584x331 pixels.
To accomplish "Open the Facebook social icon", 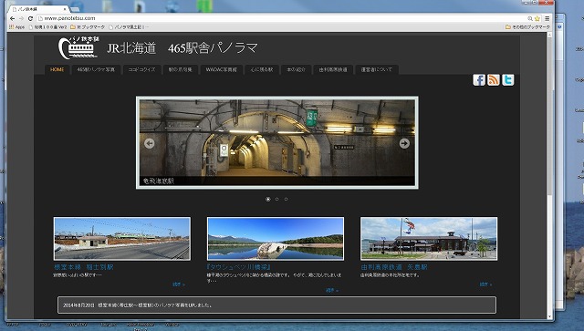I will (x=479, y=80).
